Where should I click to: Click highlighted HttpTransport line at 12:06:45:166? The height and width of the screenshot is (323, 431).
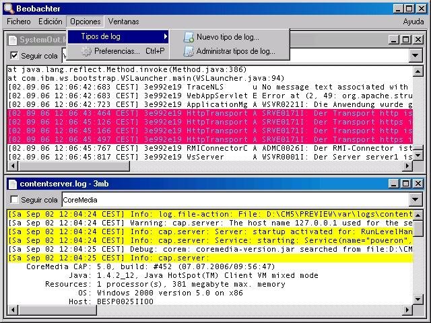click(210, 131)
